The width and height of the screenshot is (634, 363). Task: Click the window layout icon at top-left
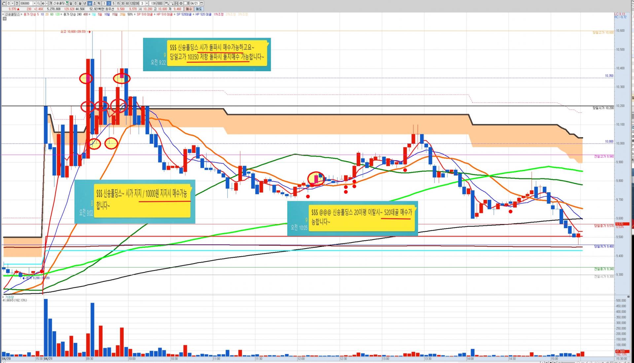pos(4,3)
